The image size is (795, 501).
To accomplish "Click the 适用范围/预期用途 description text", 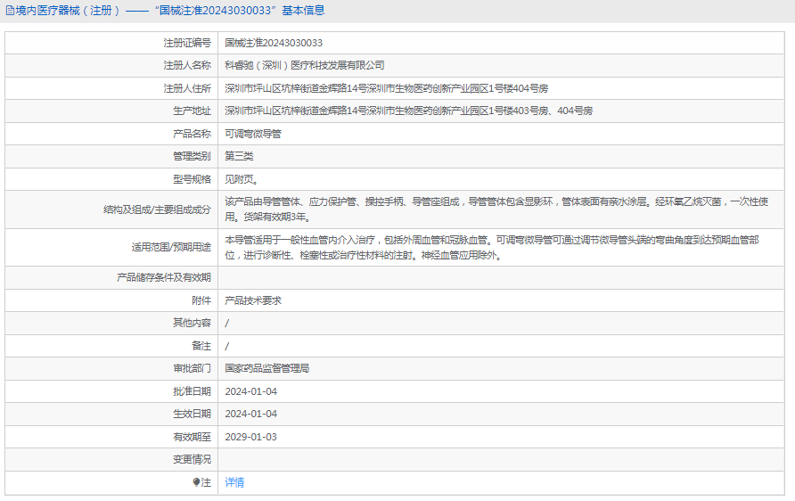I will (492, 248).
